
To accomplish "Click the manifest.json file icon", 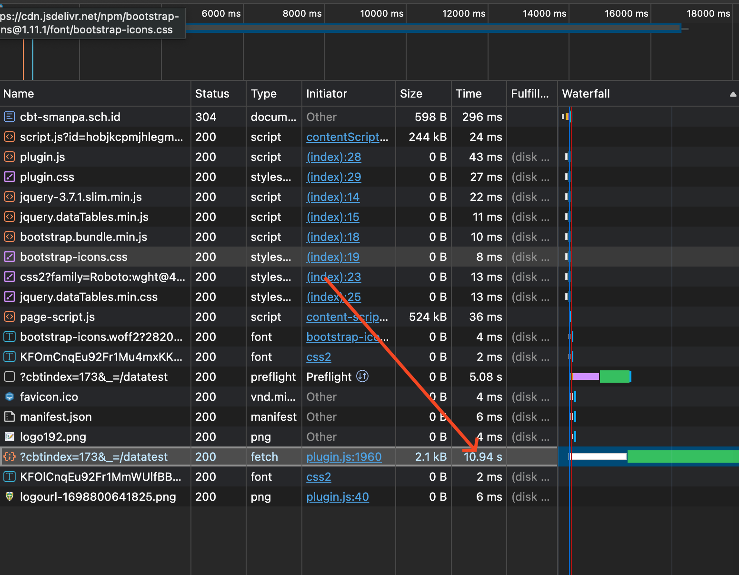I will coord(10,416).
